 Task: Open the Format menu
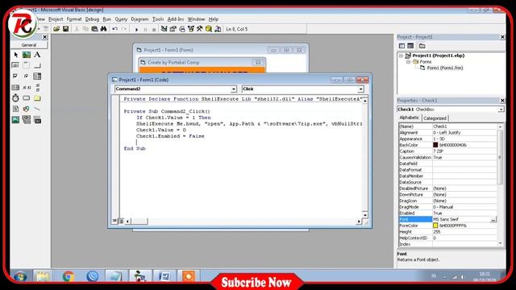tap(74, 19)
